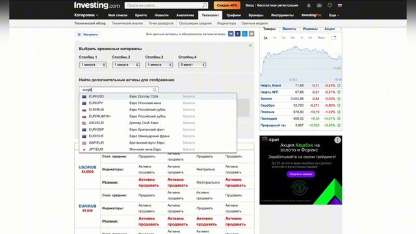Viewport: 416px width, 234px height.
Task: Click the clock icon on Нефть WTI row
Action: click(339, 92)
